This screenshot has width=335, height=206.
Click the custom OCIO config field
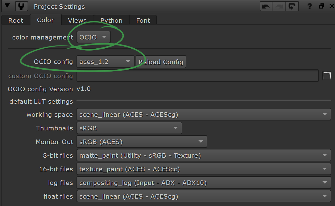198,76
